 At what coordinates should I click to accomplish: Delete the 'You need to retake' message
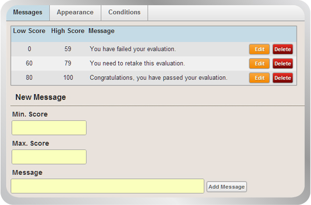(282, 63)
